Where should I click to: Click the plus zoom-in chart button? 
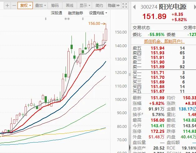[7, 6]
